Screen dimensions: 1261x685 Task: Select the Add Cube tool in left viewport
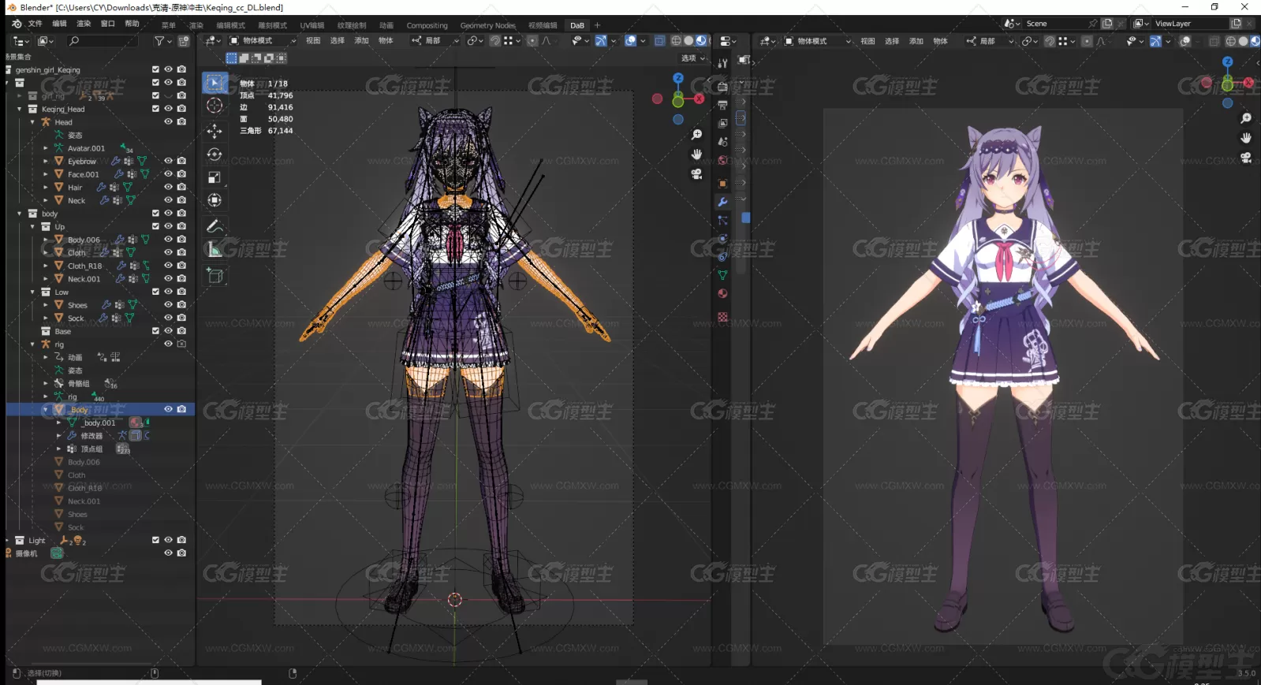pos(215,276)
